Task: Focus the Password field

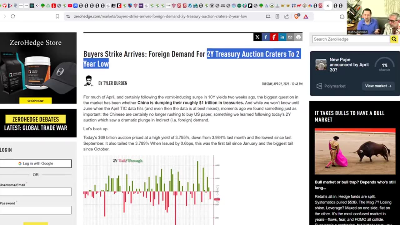Action: [36, 210]
